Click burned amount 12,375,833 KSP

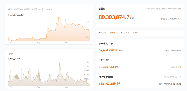tap(108, 67)
